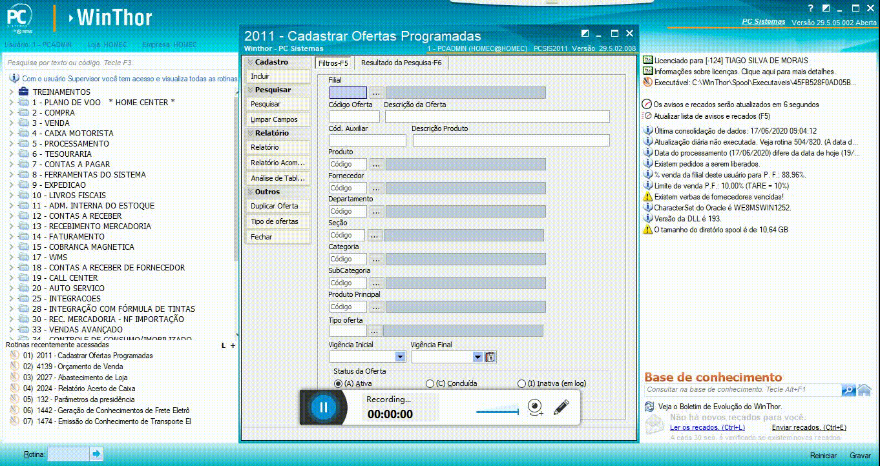Image resolution: width=880 pixels, height=466 pixels.
Task: Click TREINAMENTOS briefcase icon
Action: (x=24, y=92)
